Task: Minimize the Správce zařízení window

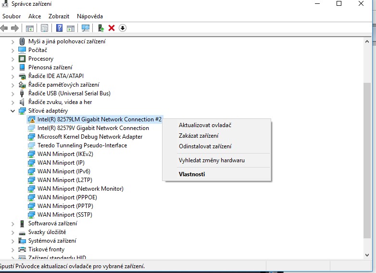Action: (x=317, y=3)
